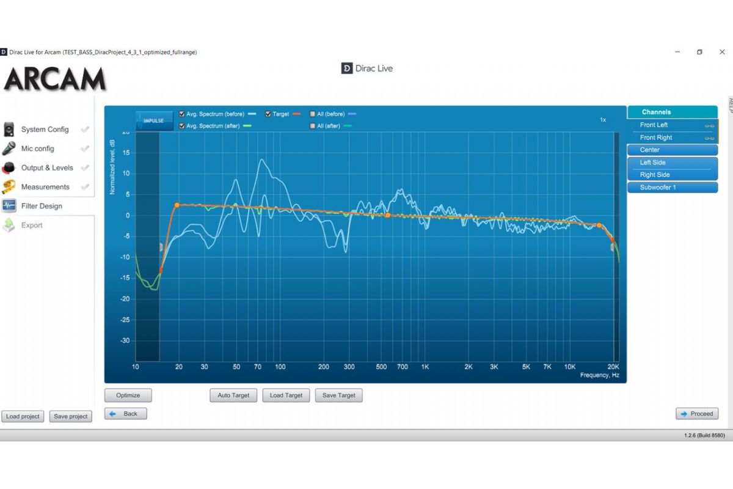Go to Output & Levels step
733x489 pixels.
tap(48, 167)
